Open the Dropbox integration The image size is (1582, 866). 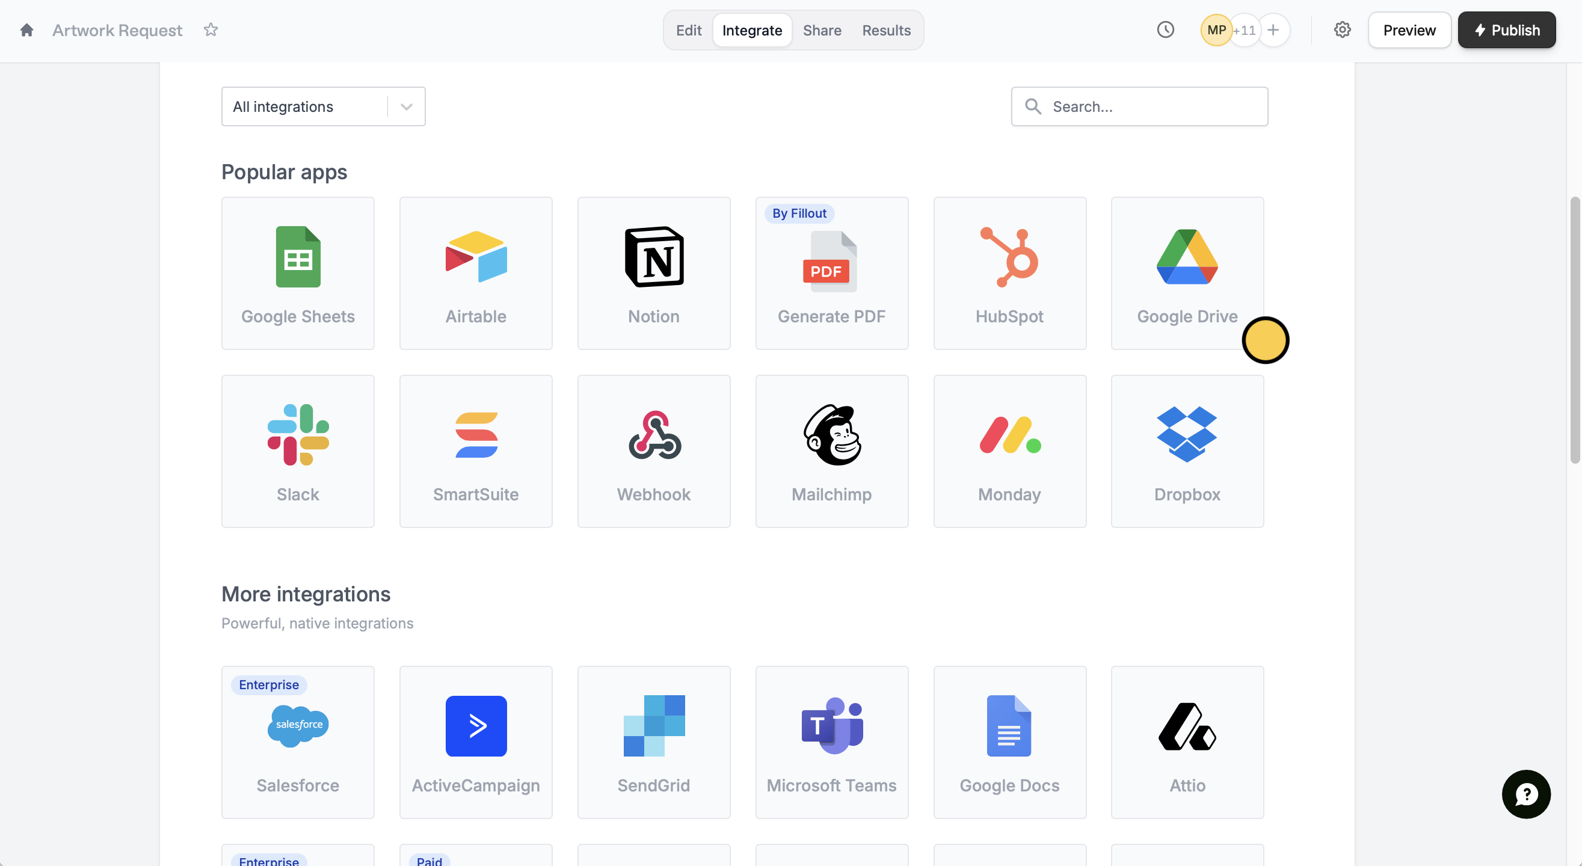(1187, 451)
